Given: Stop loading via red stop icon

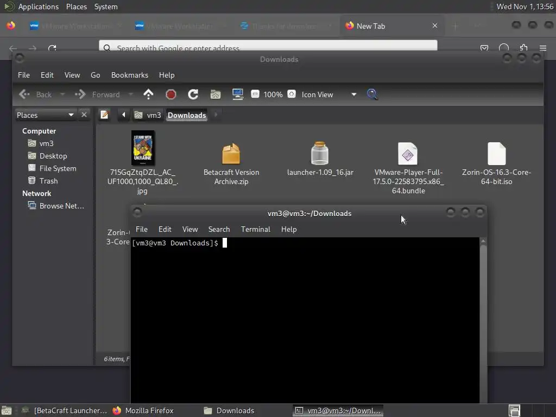Looking at the screenshot, I should click(171, 94).
